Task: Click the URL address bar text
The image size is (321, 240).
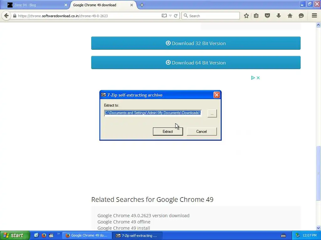Action: 63,16
